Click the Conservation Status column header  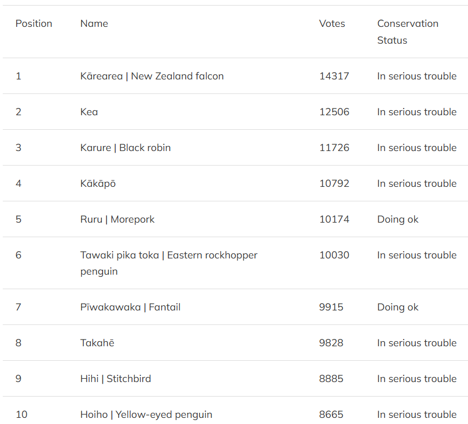pyautogui.click(x=408, y=32)
